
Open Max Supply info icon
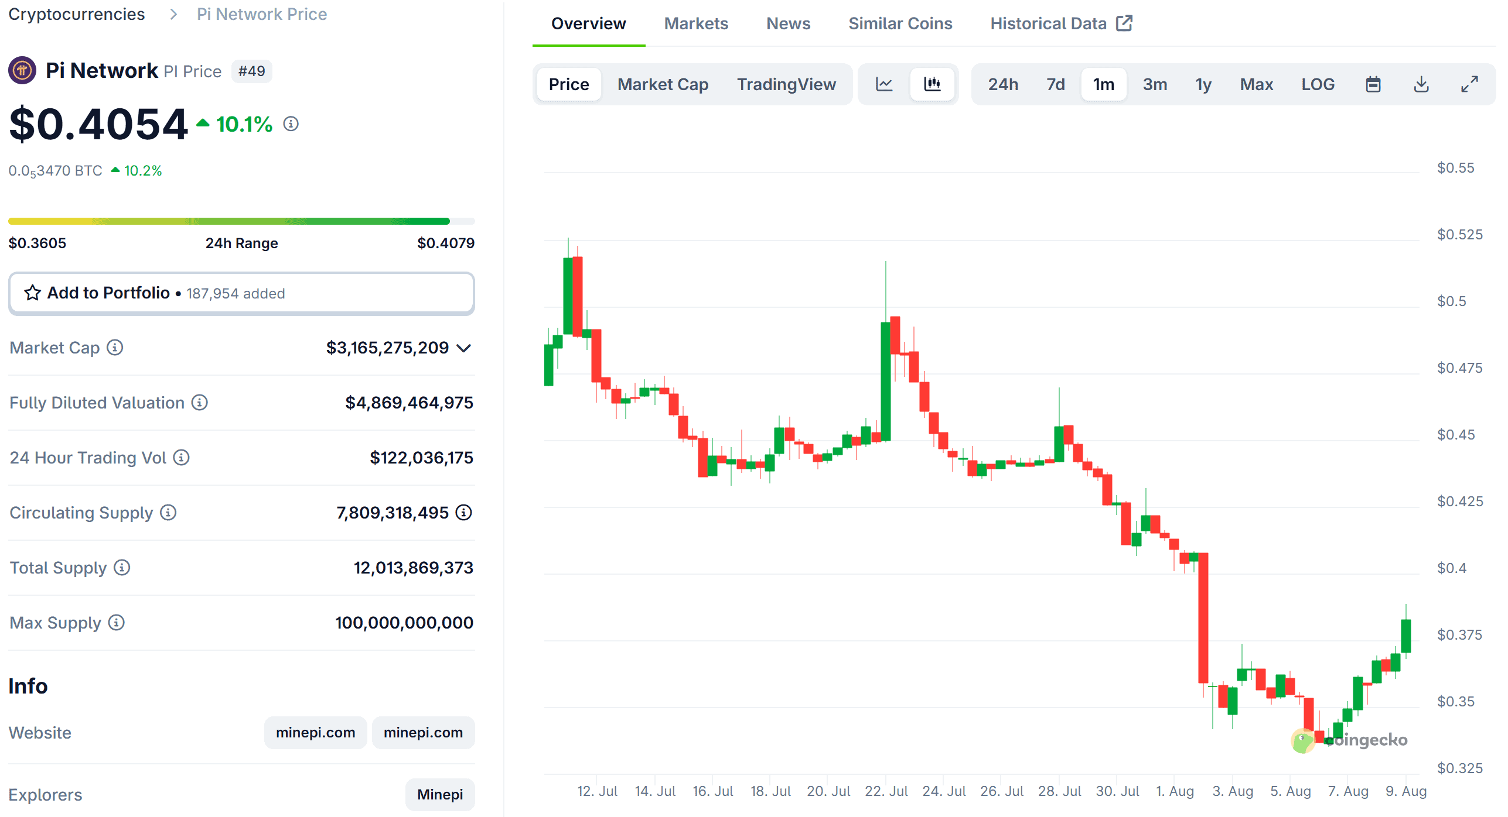pos(117,623)
